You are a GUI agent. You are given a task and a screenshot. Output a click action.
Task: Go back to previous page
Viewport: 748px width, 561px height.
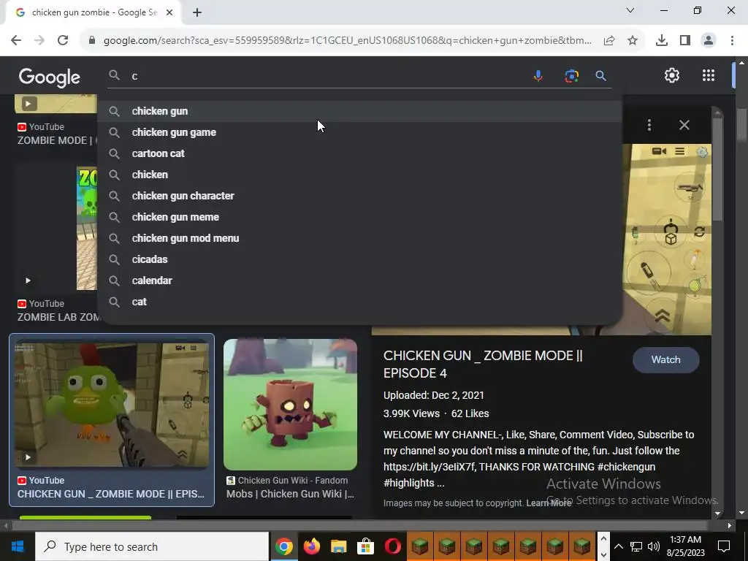pos(16,40)
